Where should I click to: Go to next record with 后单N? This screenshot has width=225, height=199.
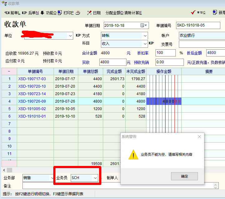[x=31, y=13]
